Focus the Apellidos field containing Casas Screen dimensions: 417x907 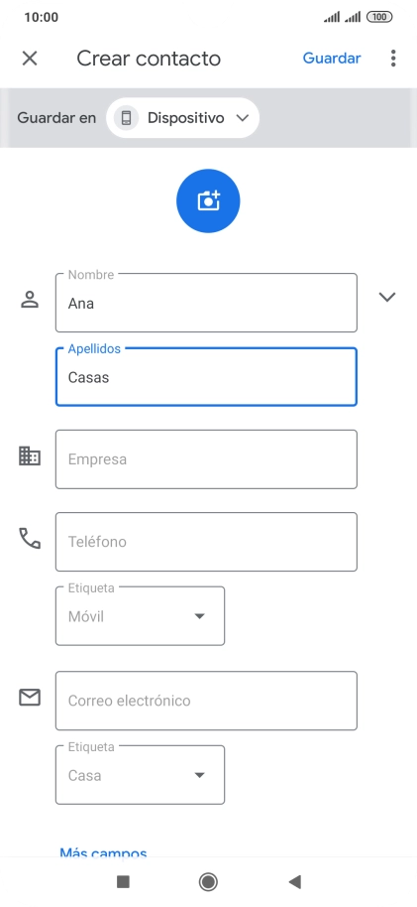point(206,377)
